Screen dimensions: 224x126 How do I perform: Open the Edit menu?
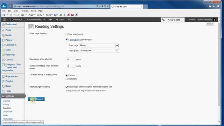pos(9,11)
